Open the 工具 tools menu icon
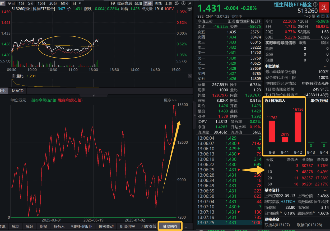Screen dimensions: 330x231 pos(168,4)
